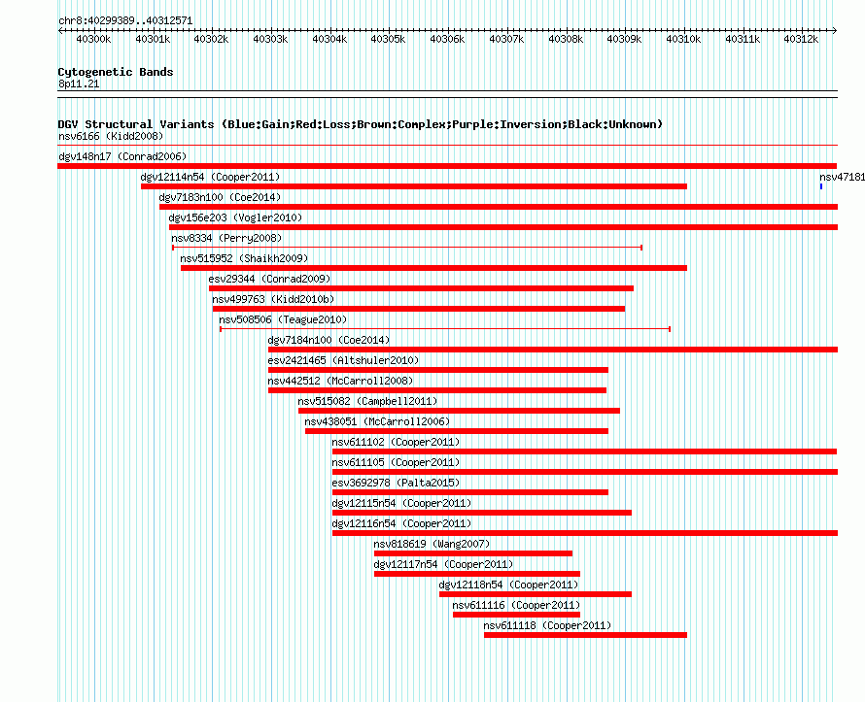Open dgv7184n100 (Coe2014) variant label
Image resolution: width=865 pixels, height=702 pixels.
tap(329, 340)
